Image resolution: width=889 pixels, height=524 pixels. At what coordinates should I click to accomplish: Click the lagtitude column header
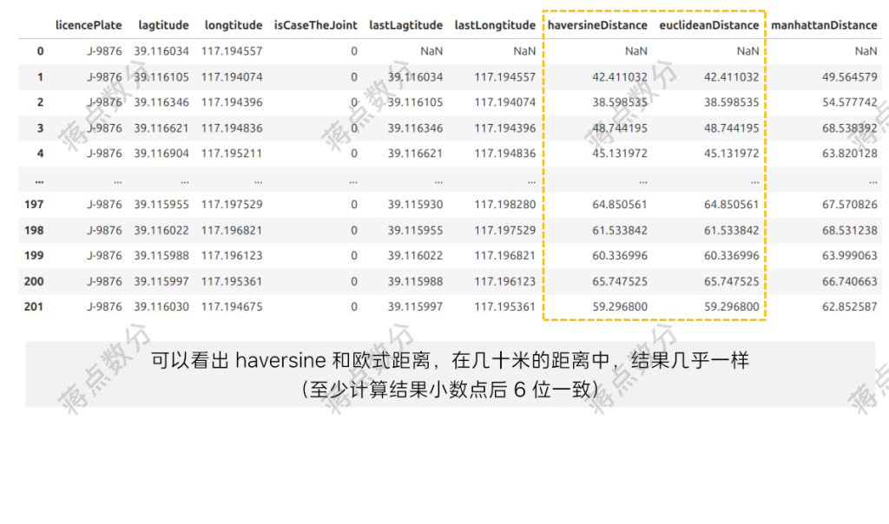tap(163, 25)
